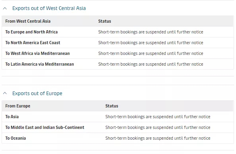Click Status header in West Central Asia table
The image size is (236, 154).
coord(104,21)
